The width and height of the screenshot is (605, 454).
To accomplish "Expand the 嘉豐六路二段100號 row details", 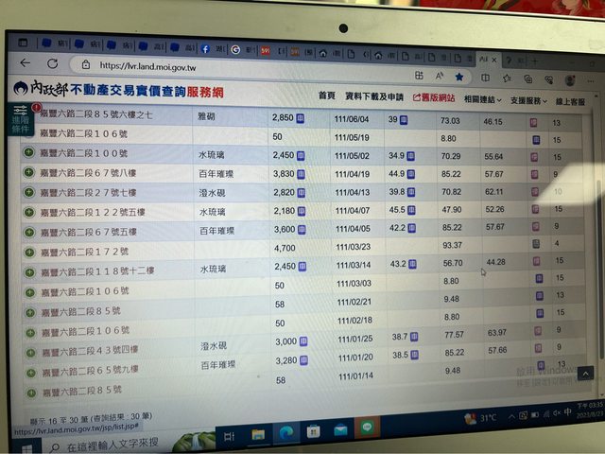I will (29, 154).
